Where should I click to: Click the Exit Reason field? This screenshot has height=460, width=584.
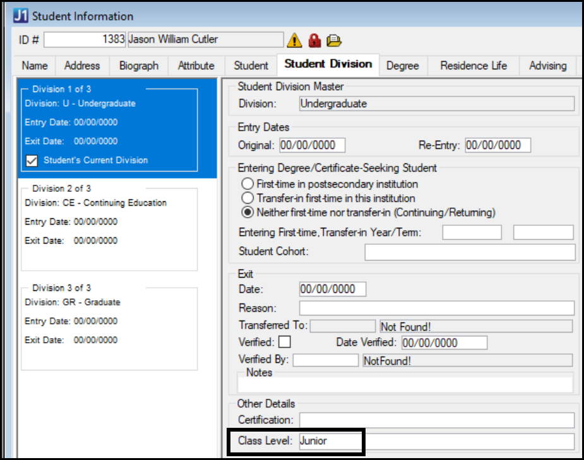436,308
